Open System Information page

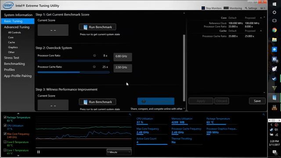(18, 15)
